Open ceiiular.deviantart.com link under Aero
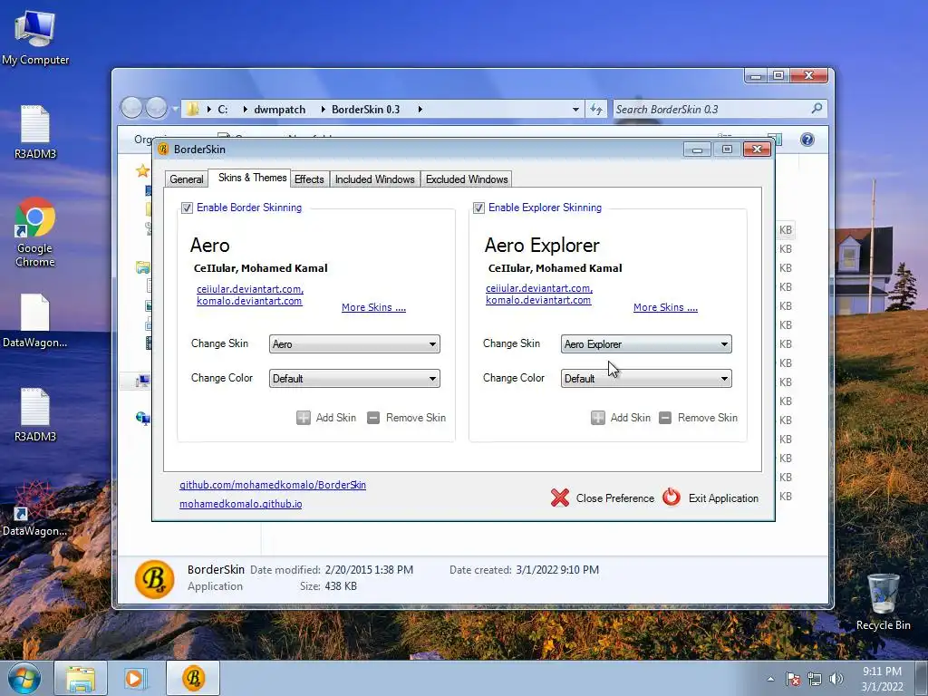928x696 pixels. pyautogui.click(x=250, y=289)
